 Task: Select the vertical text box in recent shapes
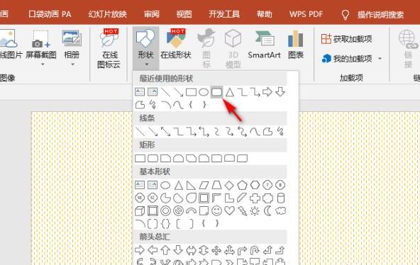[x=153, y=92]
